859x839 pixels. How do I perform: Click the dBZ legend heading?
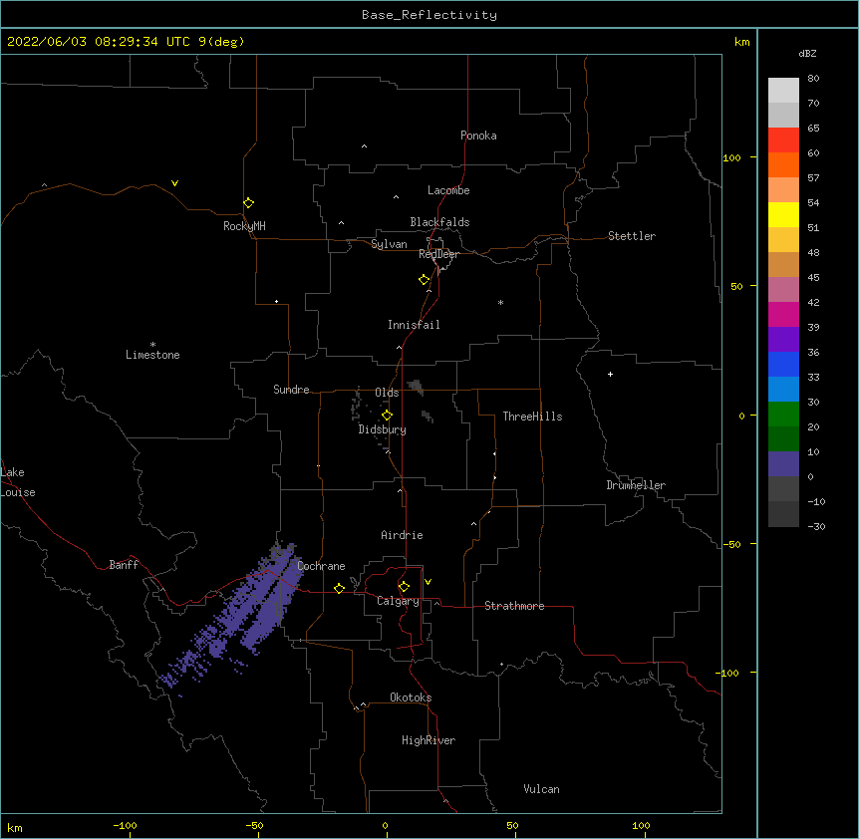click(x=807, y=53)
